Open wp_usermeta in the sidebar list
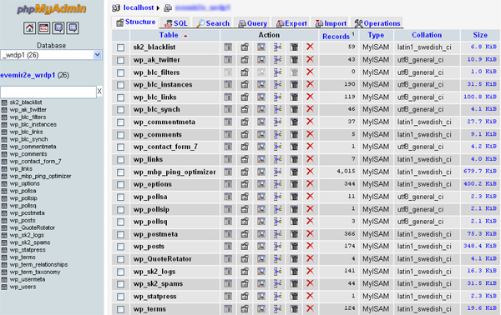 28,279
